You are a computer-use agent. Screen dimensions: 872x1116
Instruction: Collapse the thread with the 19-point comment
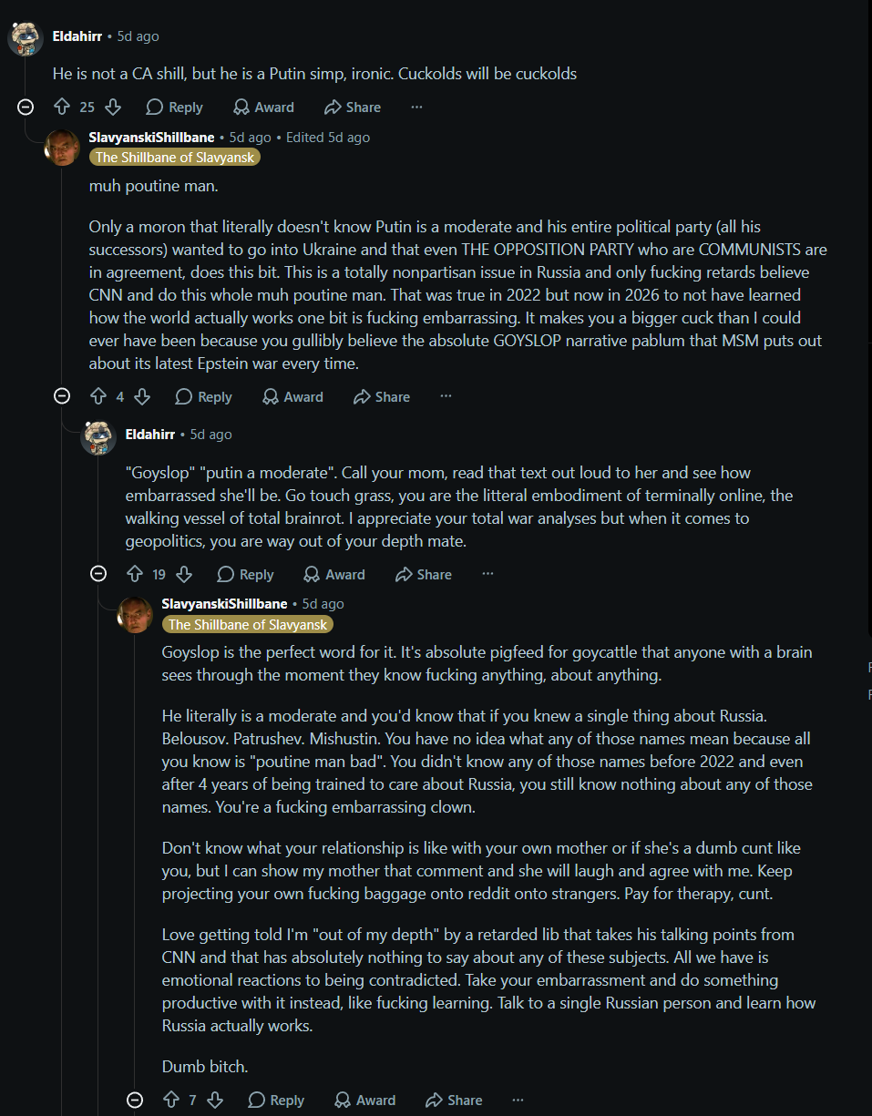[98, 574]
